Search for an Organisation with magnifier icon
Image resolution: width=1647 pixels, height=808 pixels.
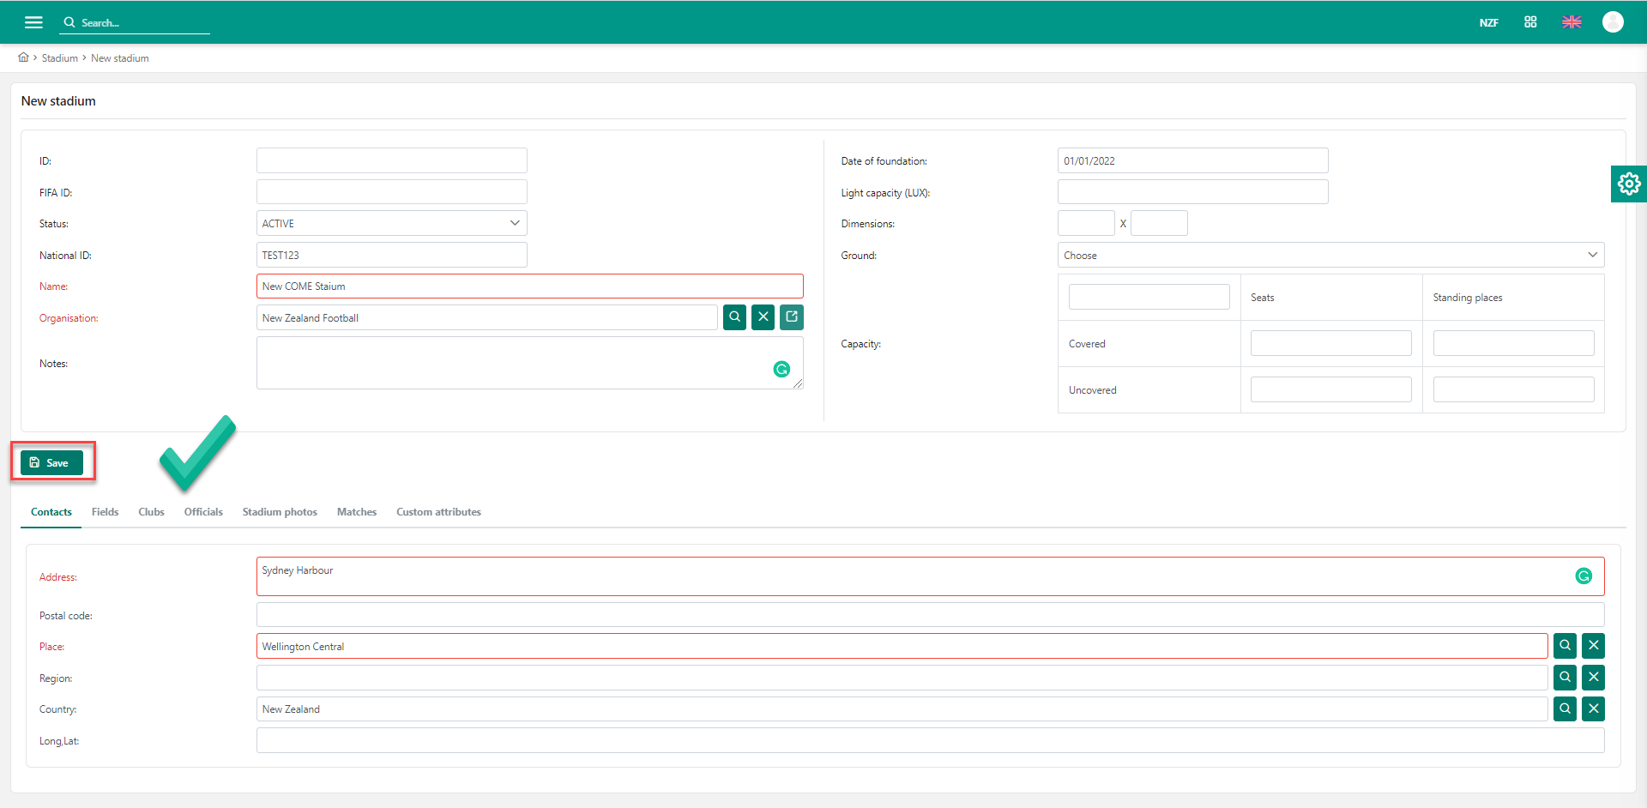click(x=734, y=317)
